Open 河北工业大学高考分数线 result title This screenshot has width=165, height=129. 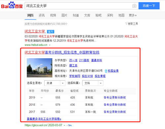click(62, 52)
